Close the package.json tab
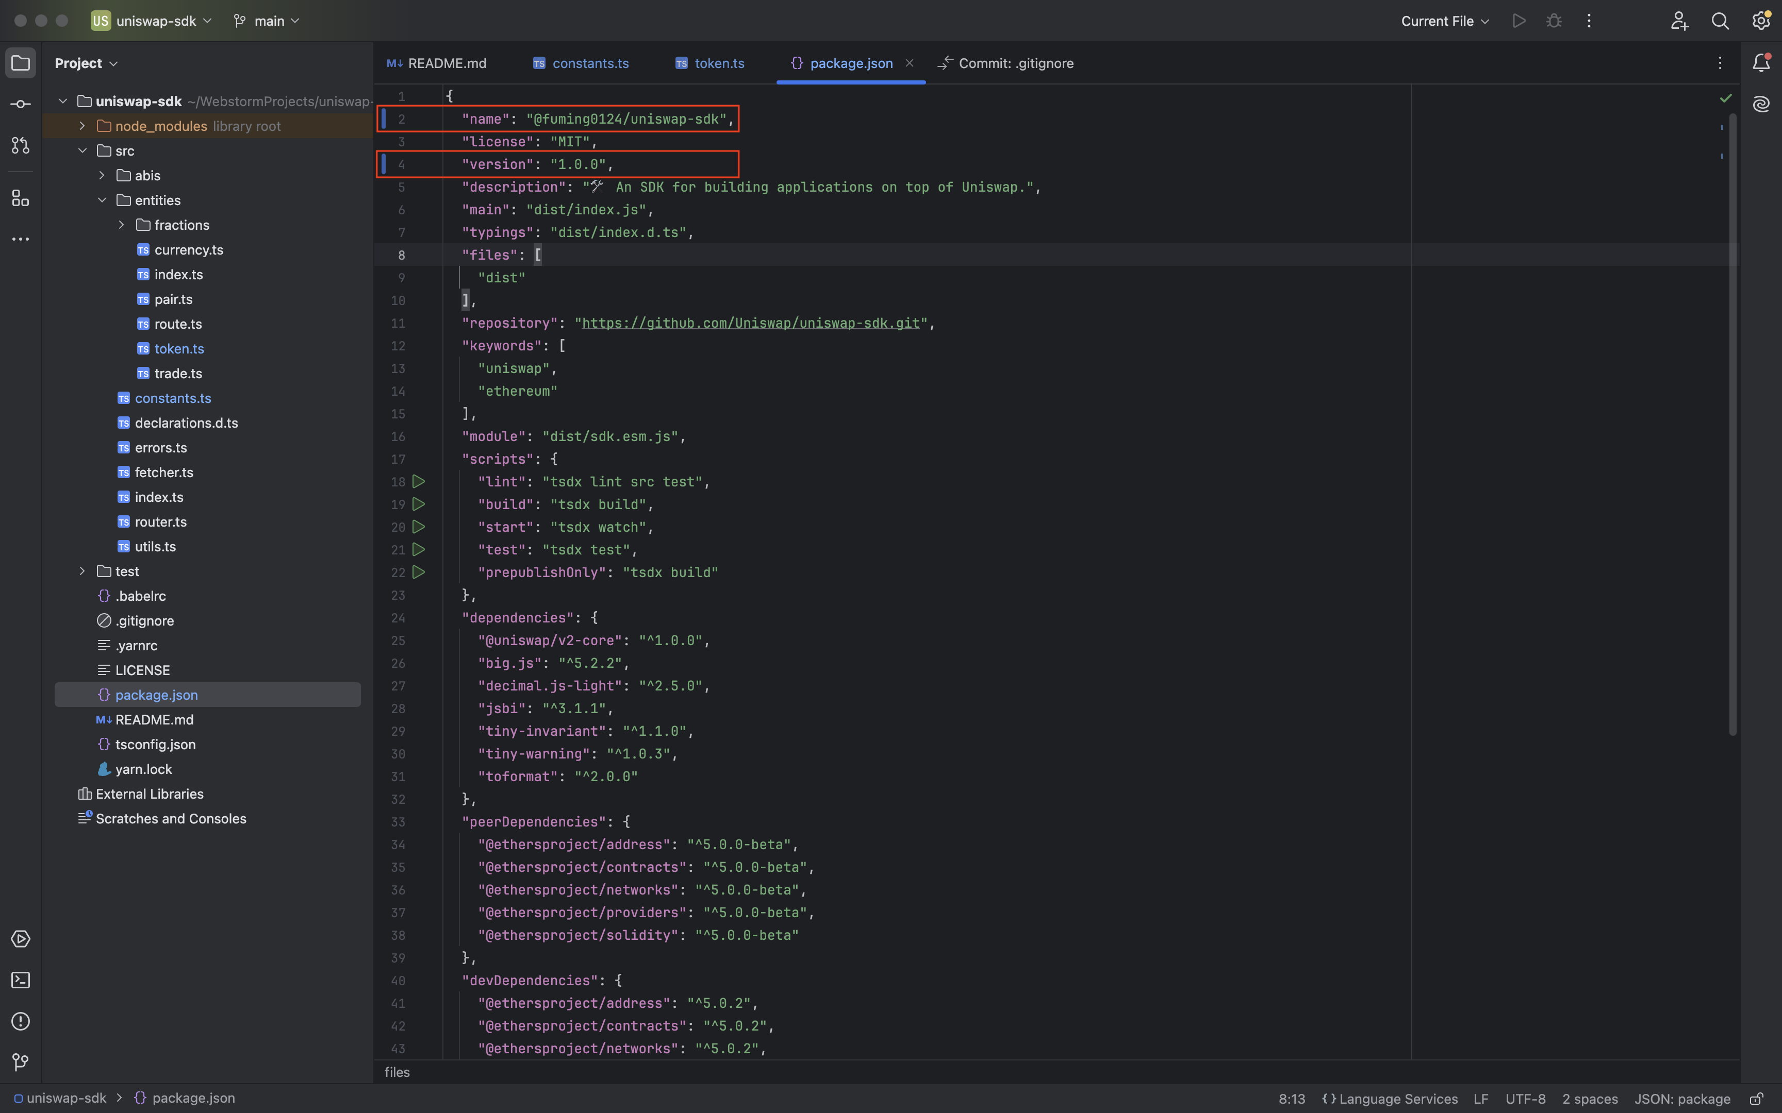 point(910,63)
